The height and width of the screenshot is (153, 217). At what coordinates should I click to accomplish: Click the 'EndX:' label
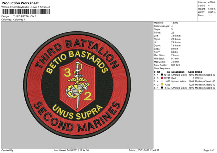point(157,49)
